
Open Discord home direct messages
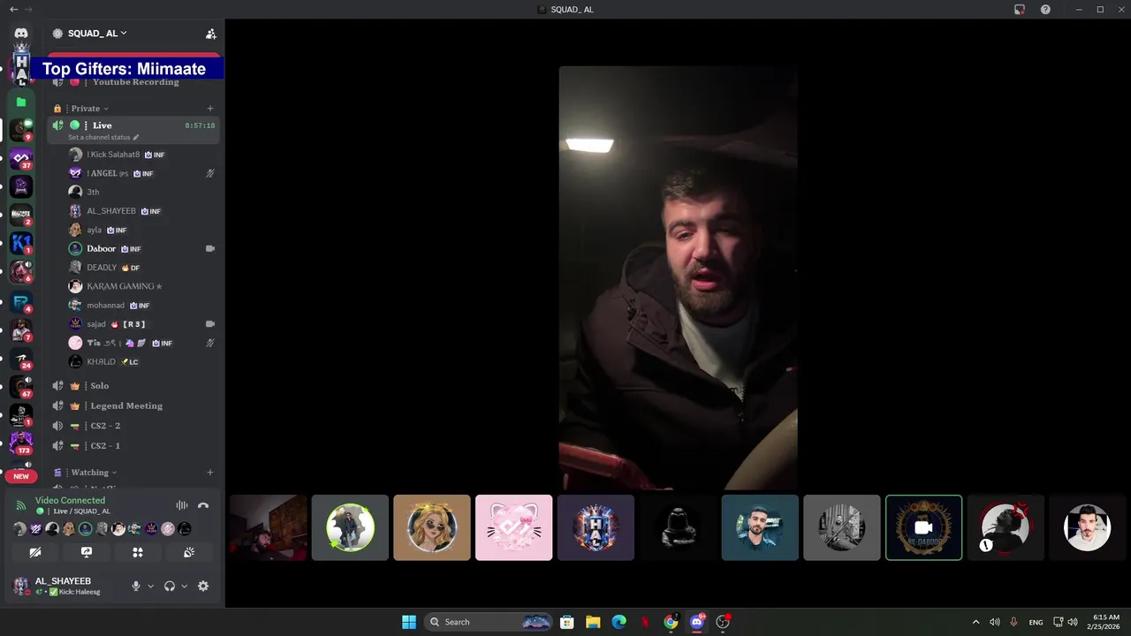21,33
